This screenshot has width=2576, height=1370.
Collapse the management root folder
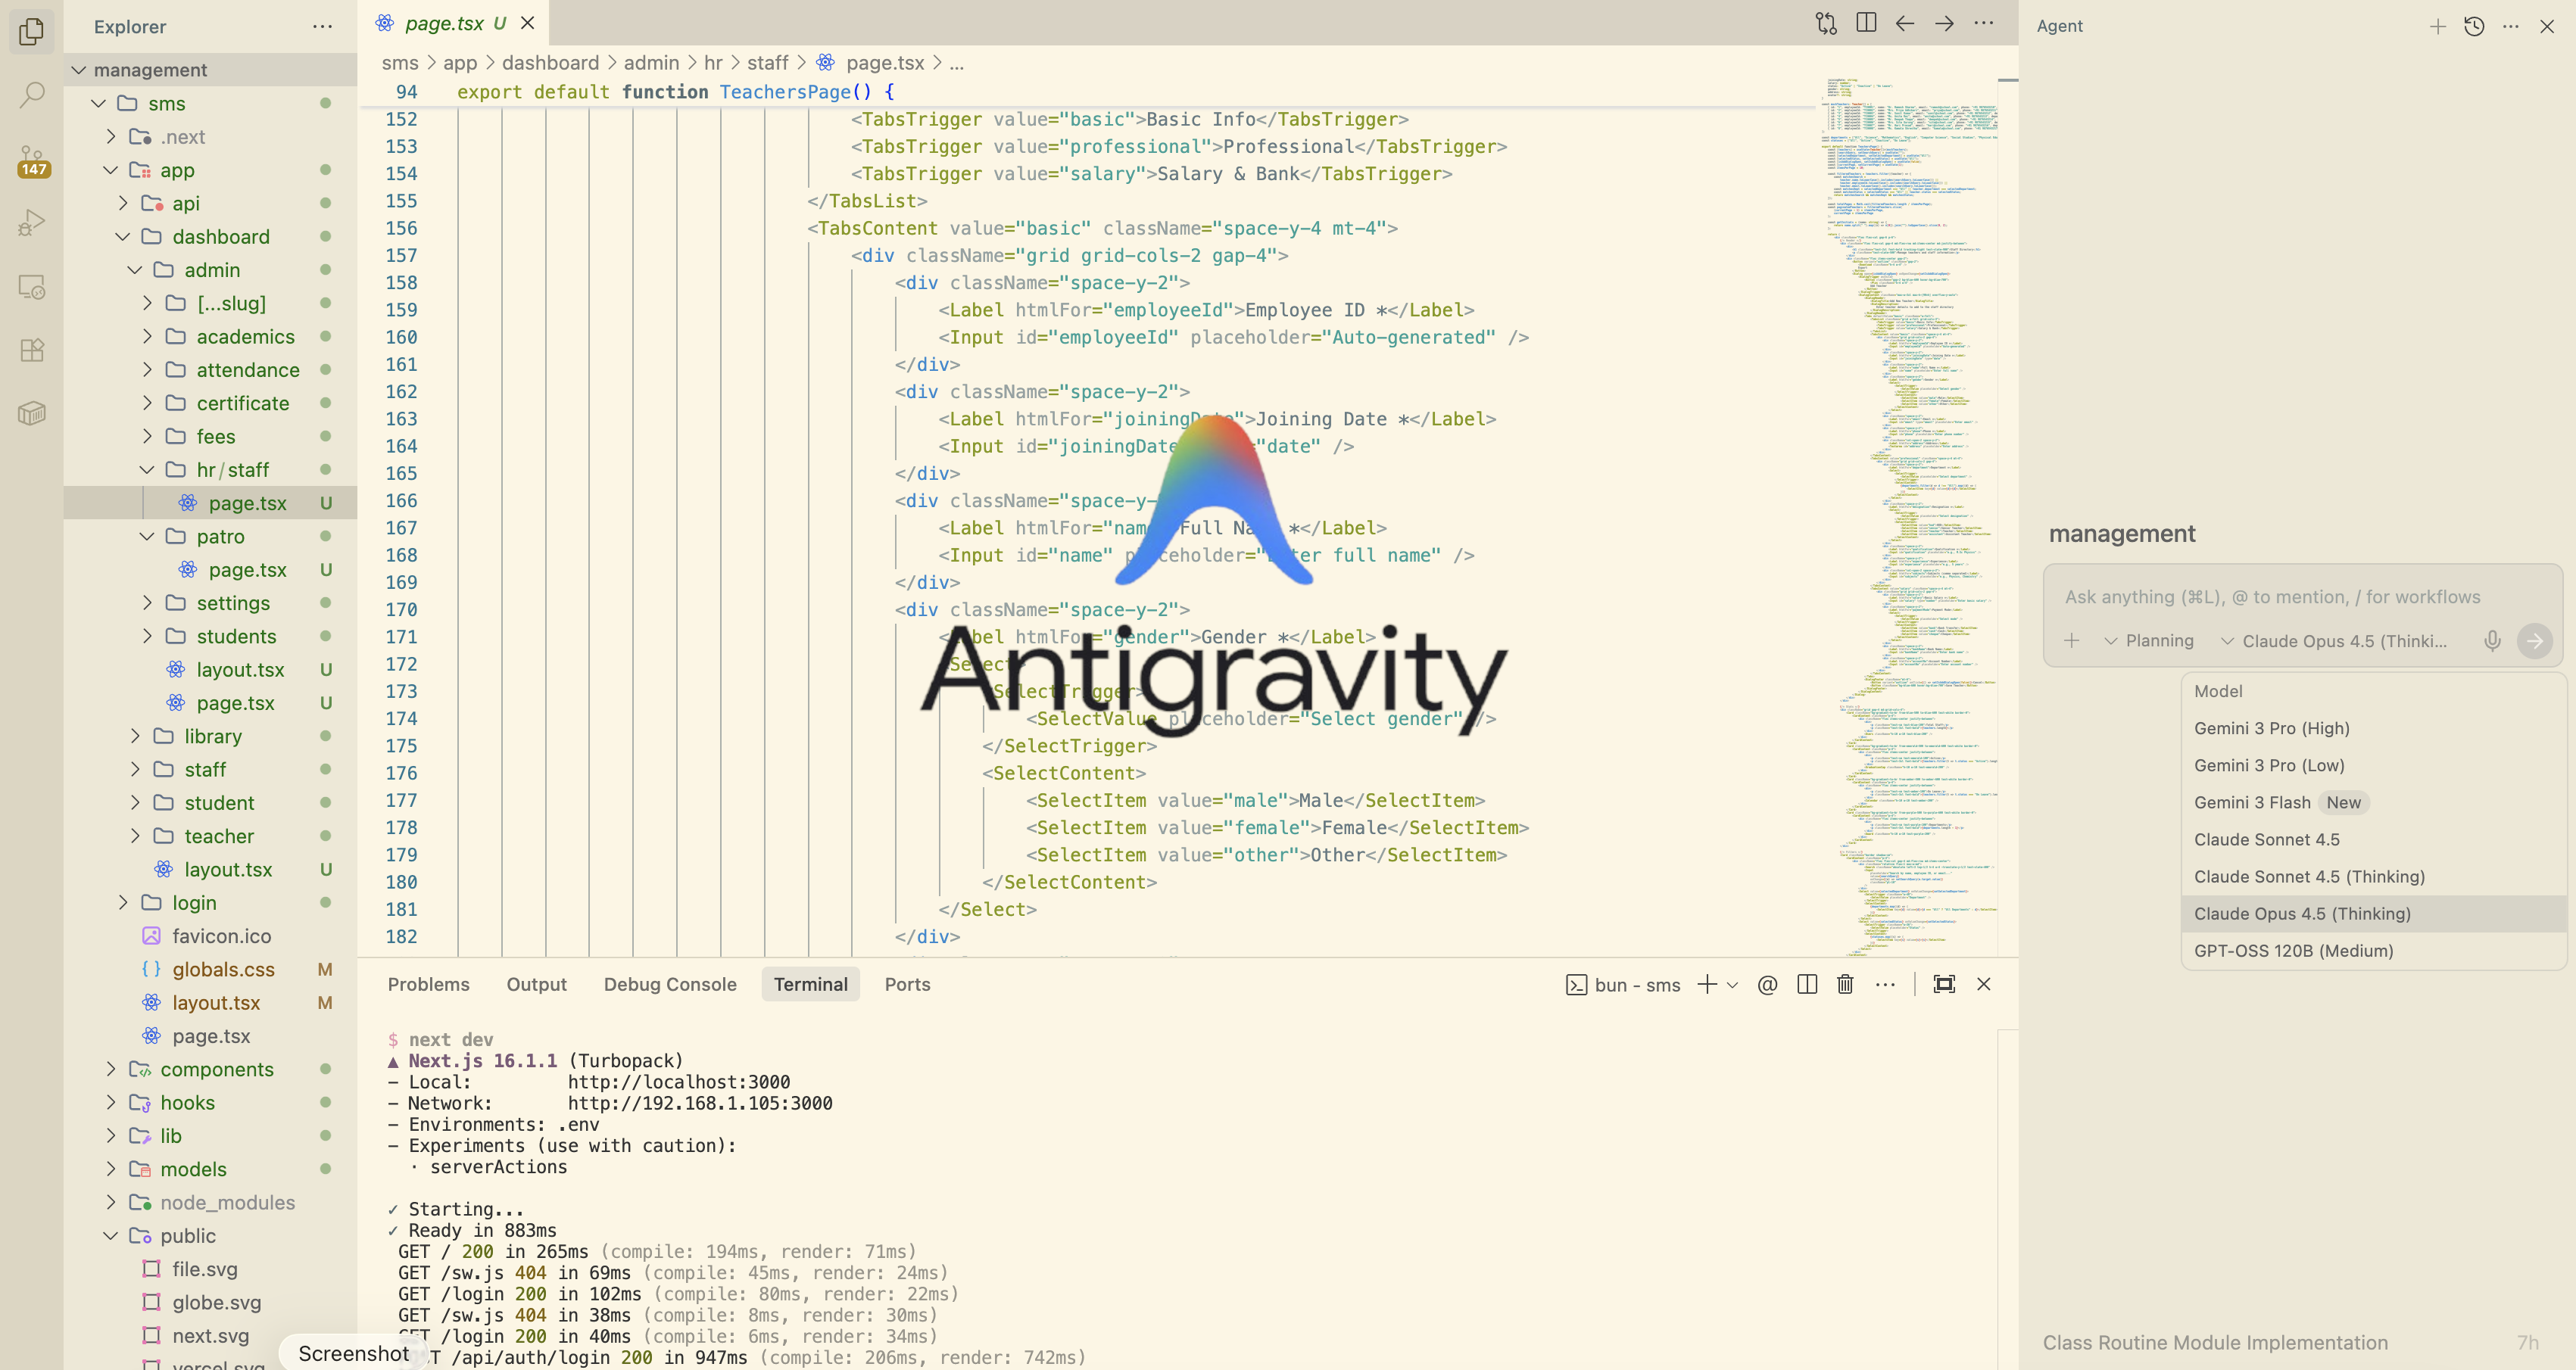210,70
